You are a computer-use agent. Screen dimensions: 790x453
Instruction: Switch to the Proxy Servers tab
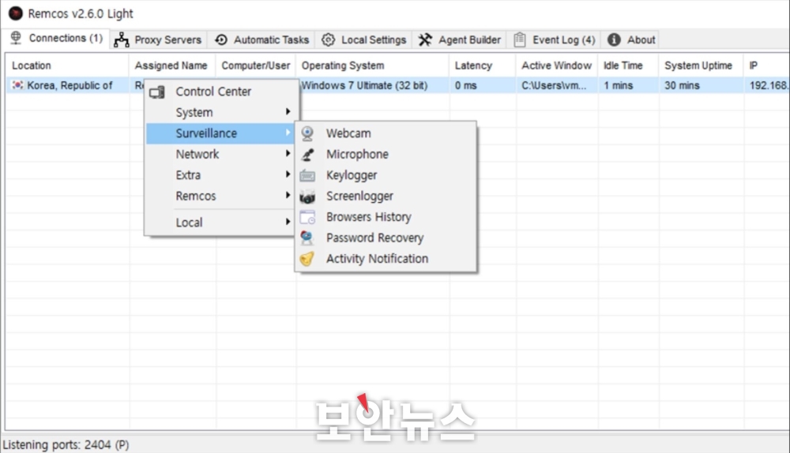click(x=157, y=39)
